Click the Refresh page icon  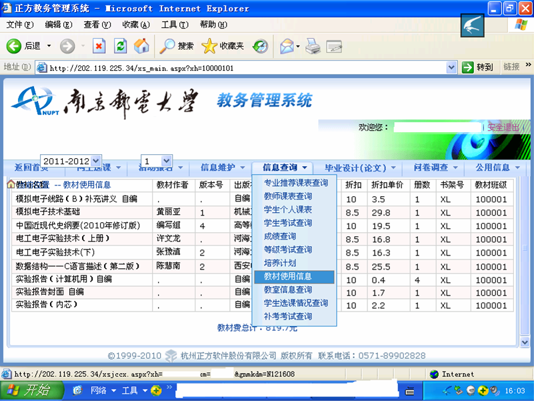(120, 46)
